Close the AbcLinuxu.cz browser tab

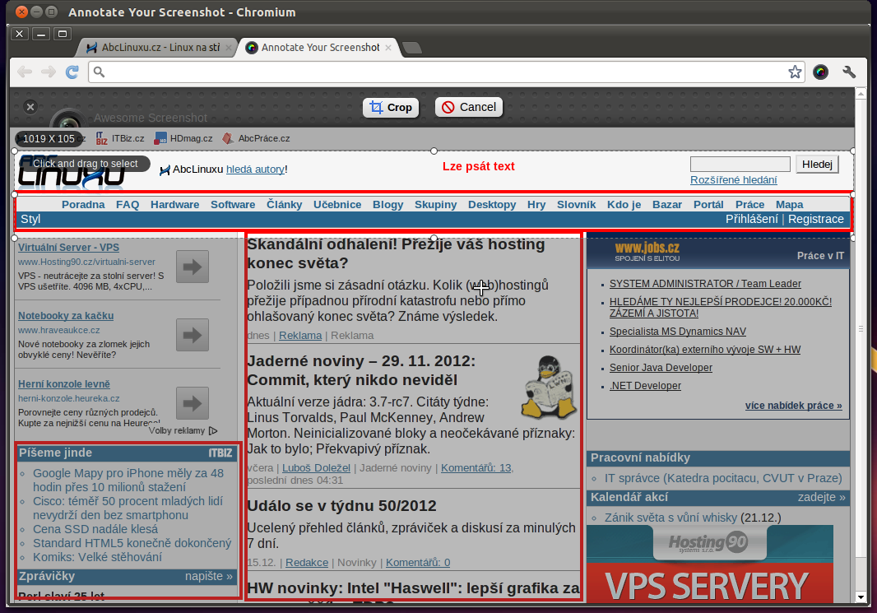[x=228, y=48]
